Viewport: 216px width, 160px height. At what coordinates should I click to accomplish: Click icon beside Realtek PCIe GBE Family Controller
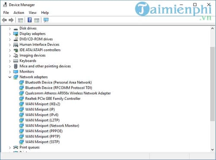tap(22, 99)
